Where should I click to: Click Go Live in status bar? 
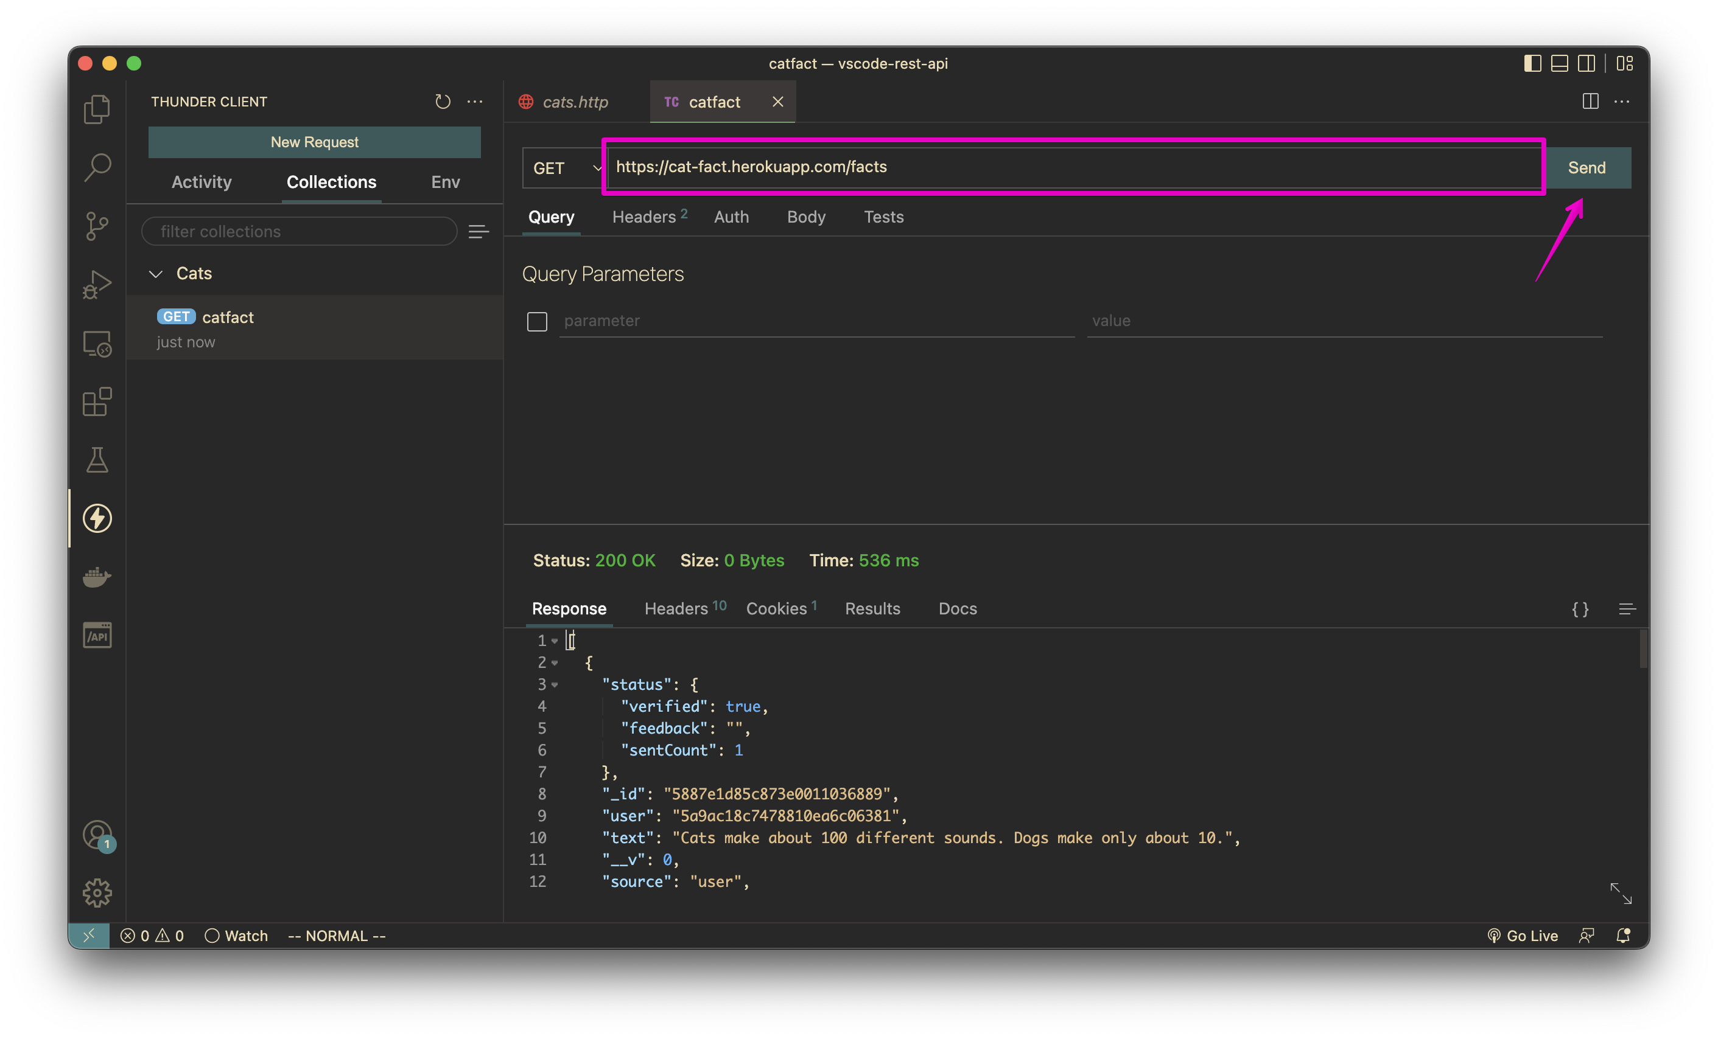tap(1523, 935)
